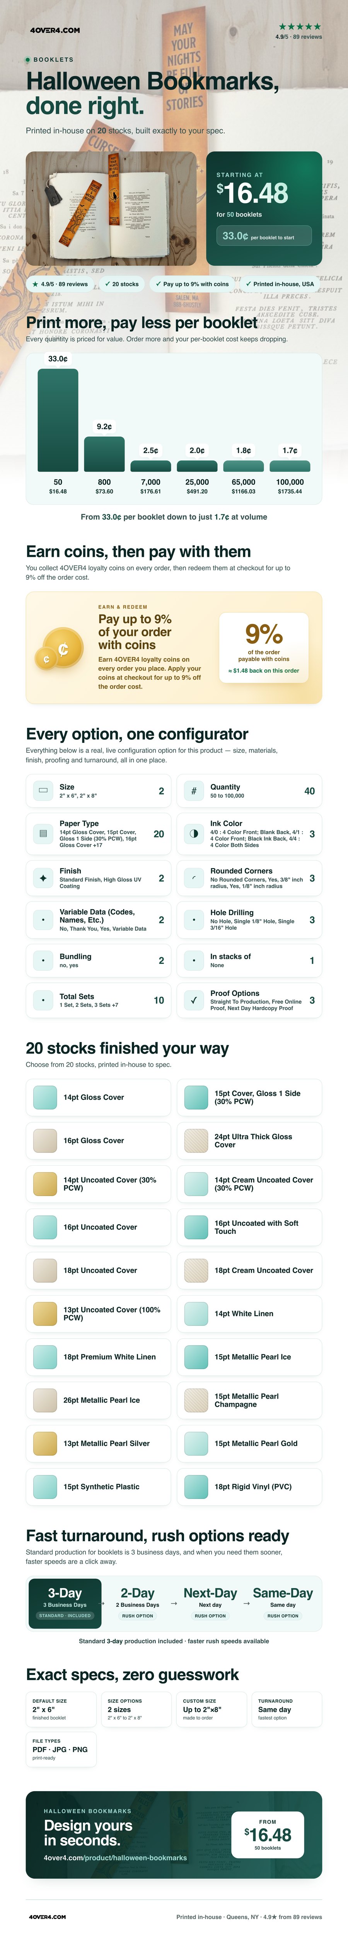Click the Ink Color half-circle icon

click(x=194, y=834)
